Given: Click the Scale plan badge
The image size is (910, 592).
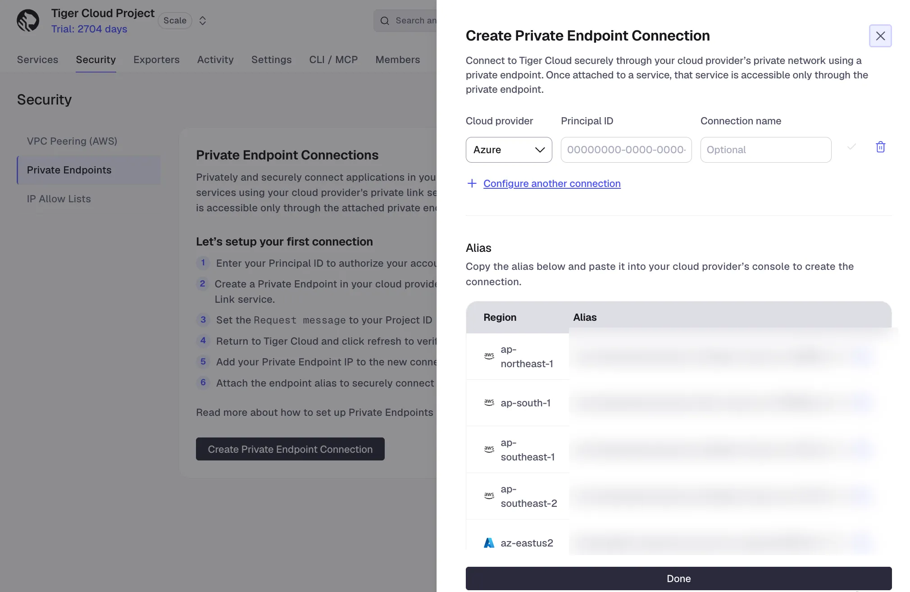Looking at the screenshot, I should pyautogui.click(x=175, y=21).
